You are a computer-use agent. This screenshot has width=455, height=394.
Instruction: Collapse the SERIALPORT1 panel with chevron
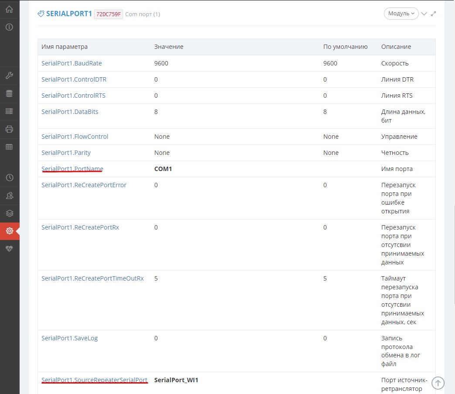pos(424,14)
